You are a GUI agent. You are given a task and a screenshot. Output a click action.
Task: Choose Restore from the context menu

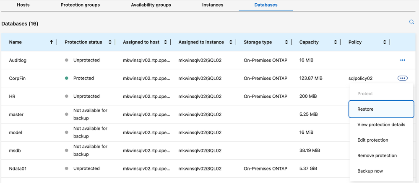tap(365, 109)
